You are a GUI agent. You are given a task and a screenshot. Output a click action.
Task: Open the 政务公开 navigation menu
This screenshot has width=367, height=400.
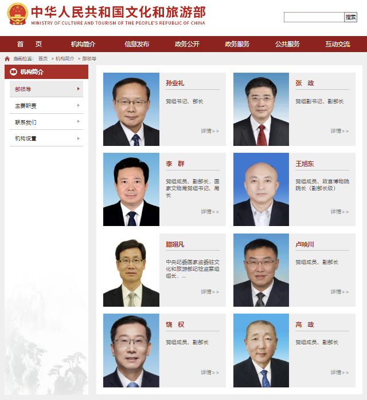point(187,44)
